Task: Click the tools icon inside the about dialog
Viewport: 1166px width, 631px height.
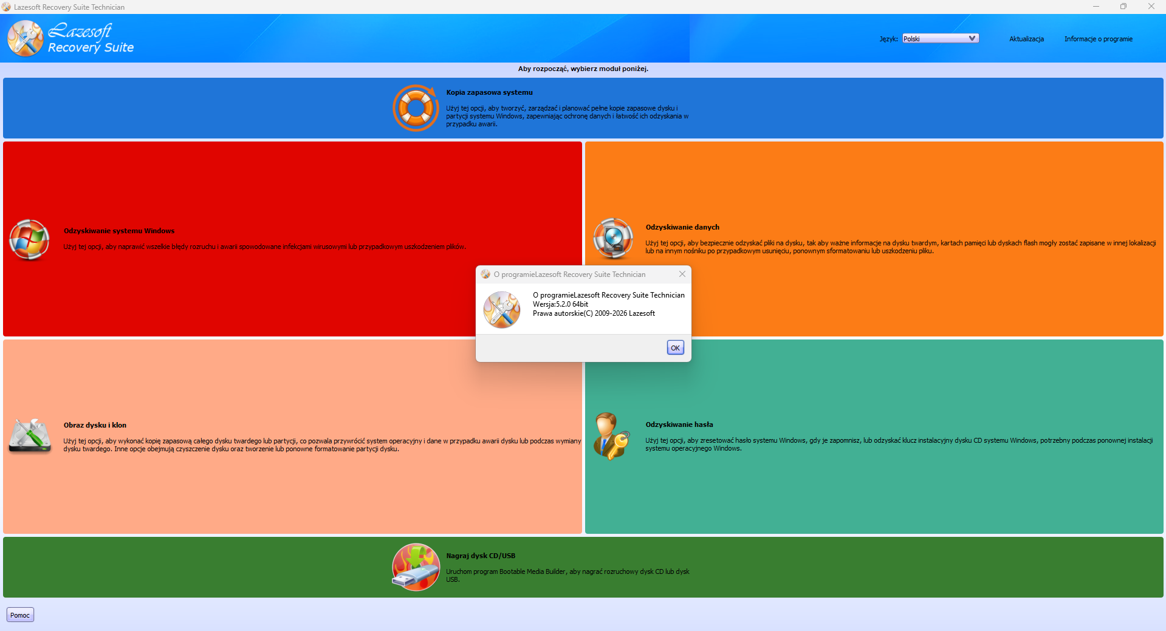Action: click(x=502, y=310)
